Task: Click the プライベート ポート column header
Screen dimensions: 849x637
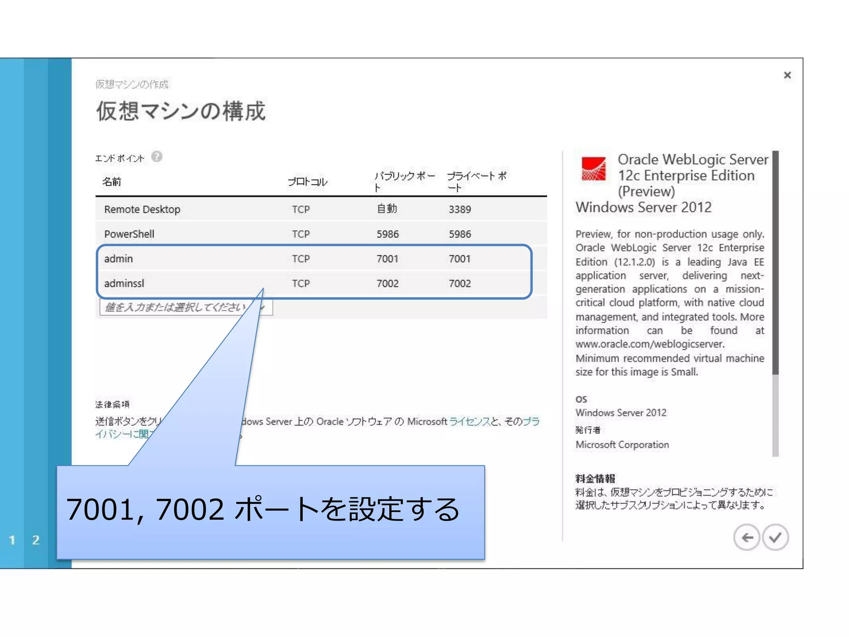Action: click(477, 182)
